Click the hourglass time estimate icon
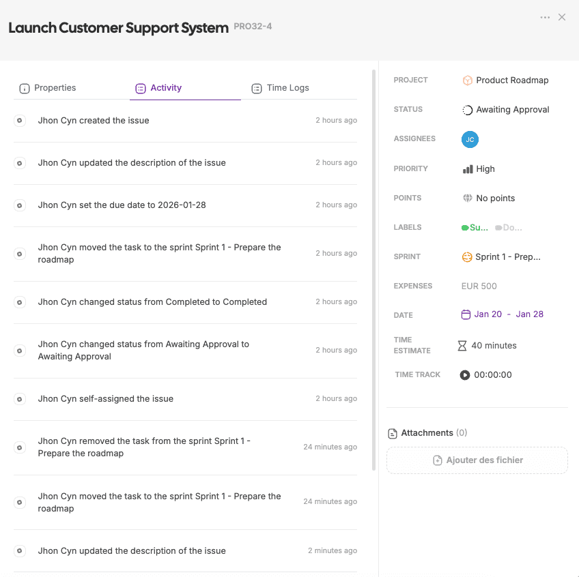This screenshot has height=577, width=579. [462, 346]
